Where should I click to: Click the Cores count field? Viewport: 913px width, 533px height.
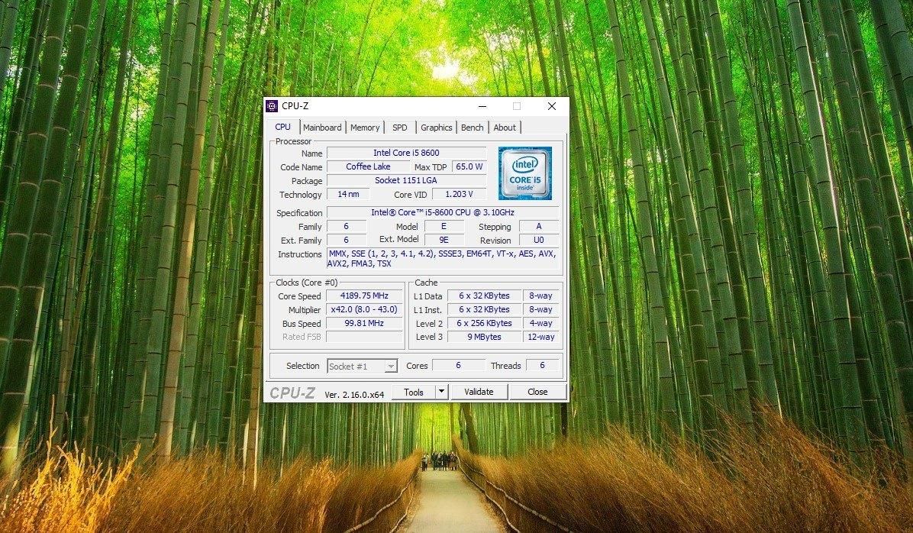(x=458, y=365)
